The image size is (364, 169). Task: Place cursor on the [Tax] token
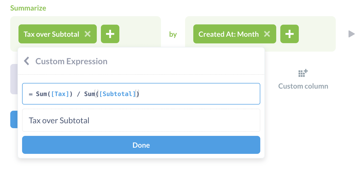(60, 94)
